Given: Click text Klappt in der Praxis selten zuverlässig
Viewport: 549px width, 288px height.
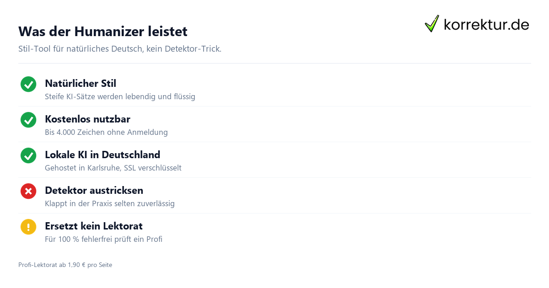Looking at the screenshot, I should [110, 204].
